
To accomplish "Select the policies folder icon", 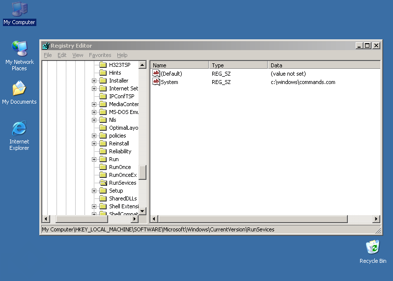I will [x=103, y=136].
